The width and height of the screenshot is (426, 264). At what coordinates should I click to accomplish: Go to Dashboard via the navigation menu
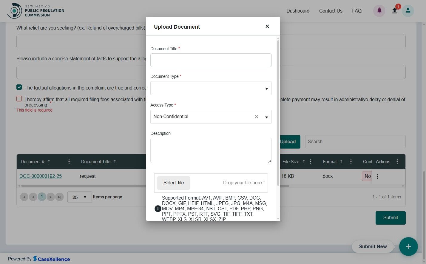click(298, 11)
